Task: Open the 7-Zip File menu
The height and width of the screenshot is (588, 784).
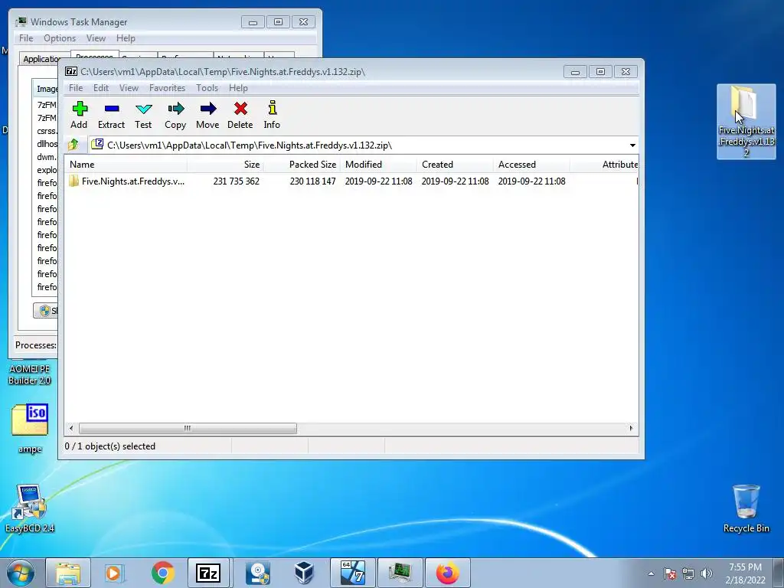Action: point(76,88)
